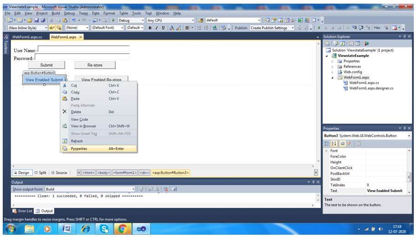
Task: Open the Create Publish Settings dropdown
Action: (x=293, y=28)
